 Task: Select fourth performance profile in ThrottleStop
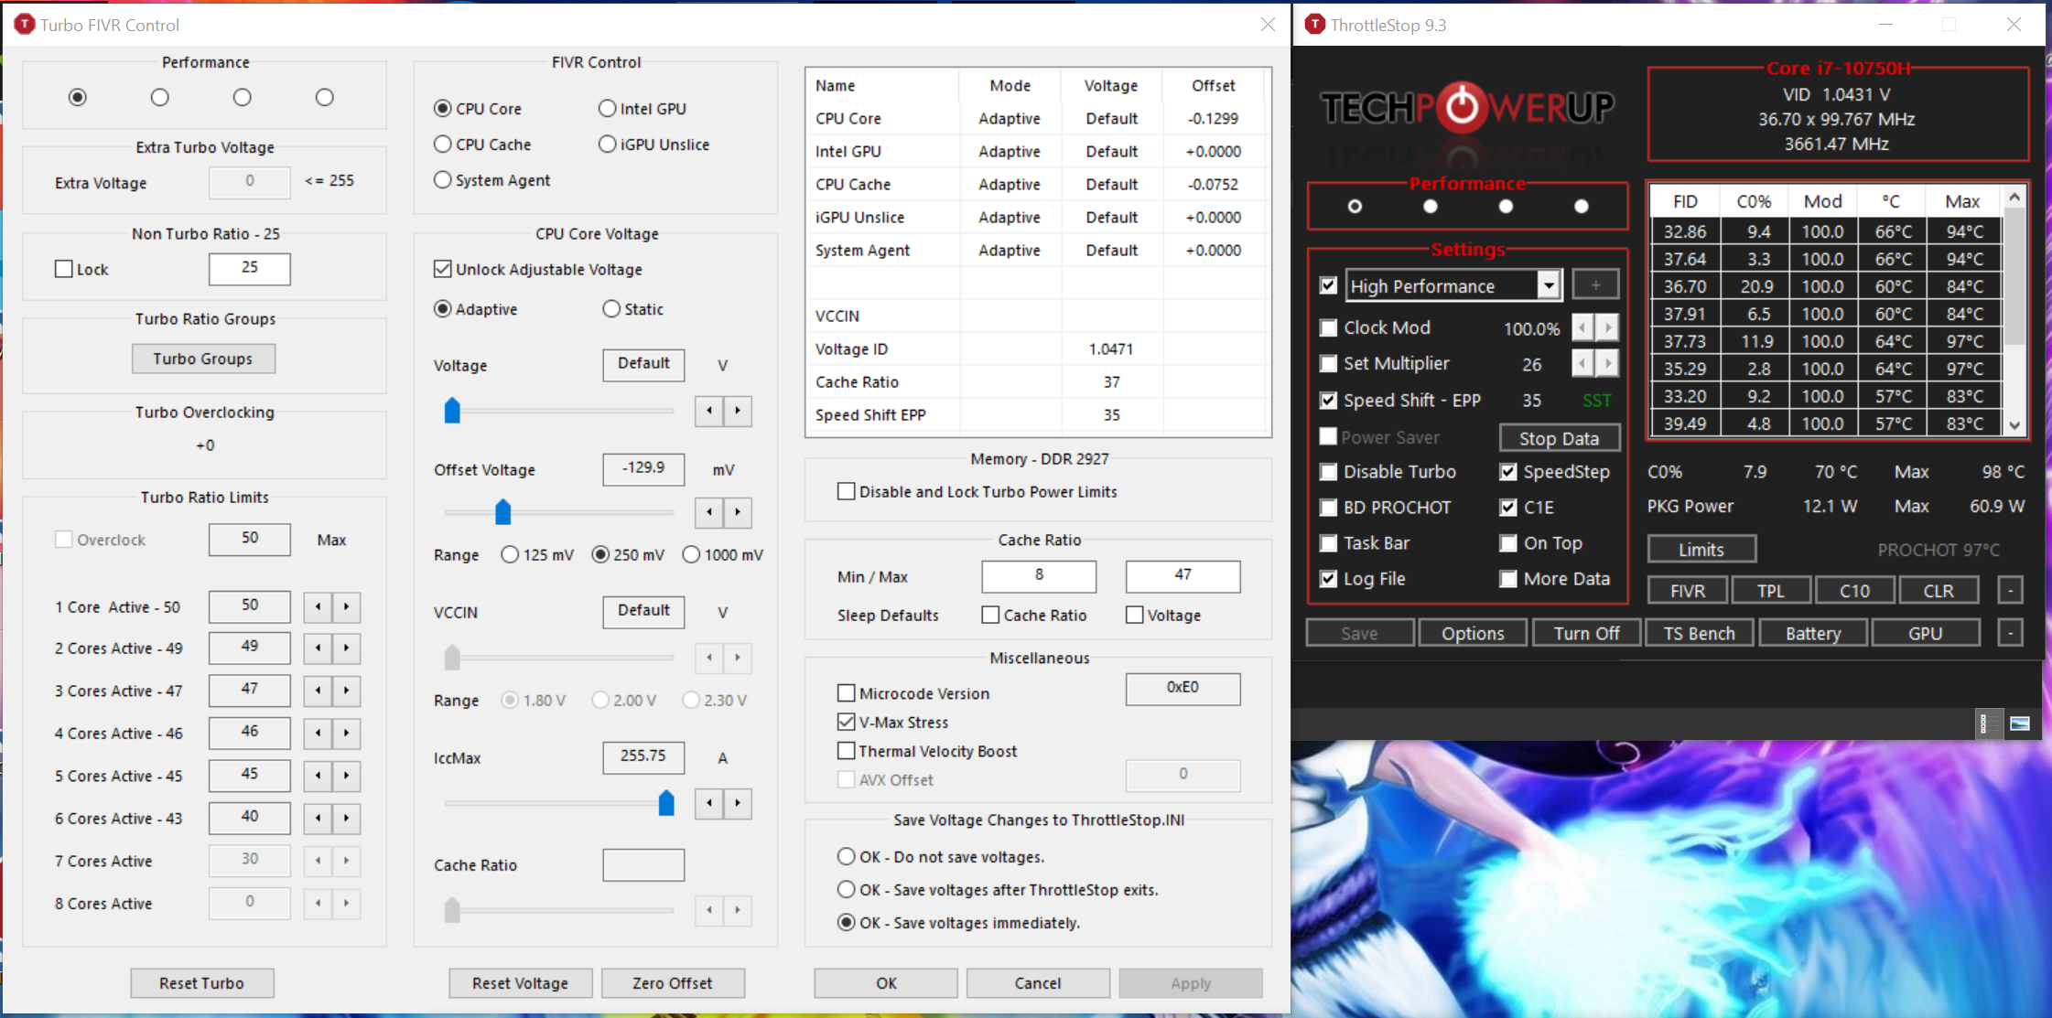(x=1581, y=207)
